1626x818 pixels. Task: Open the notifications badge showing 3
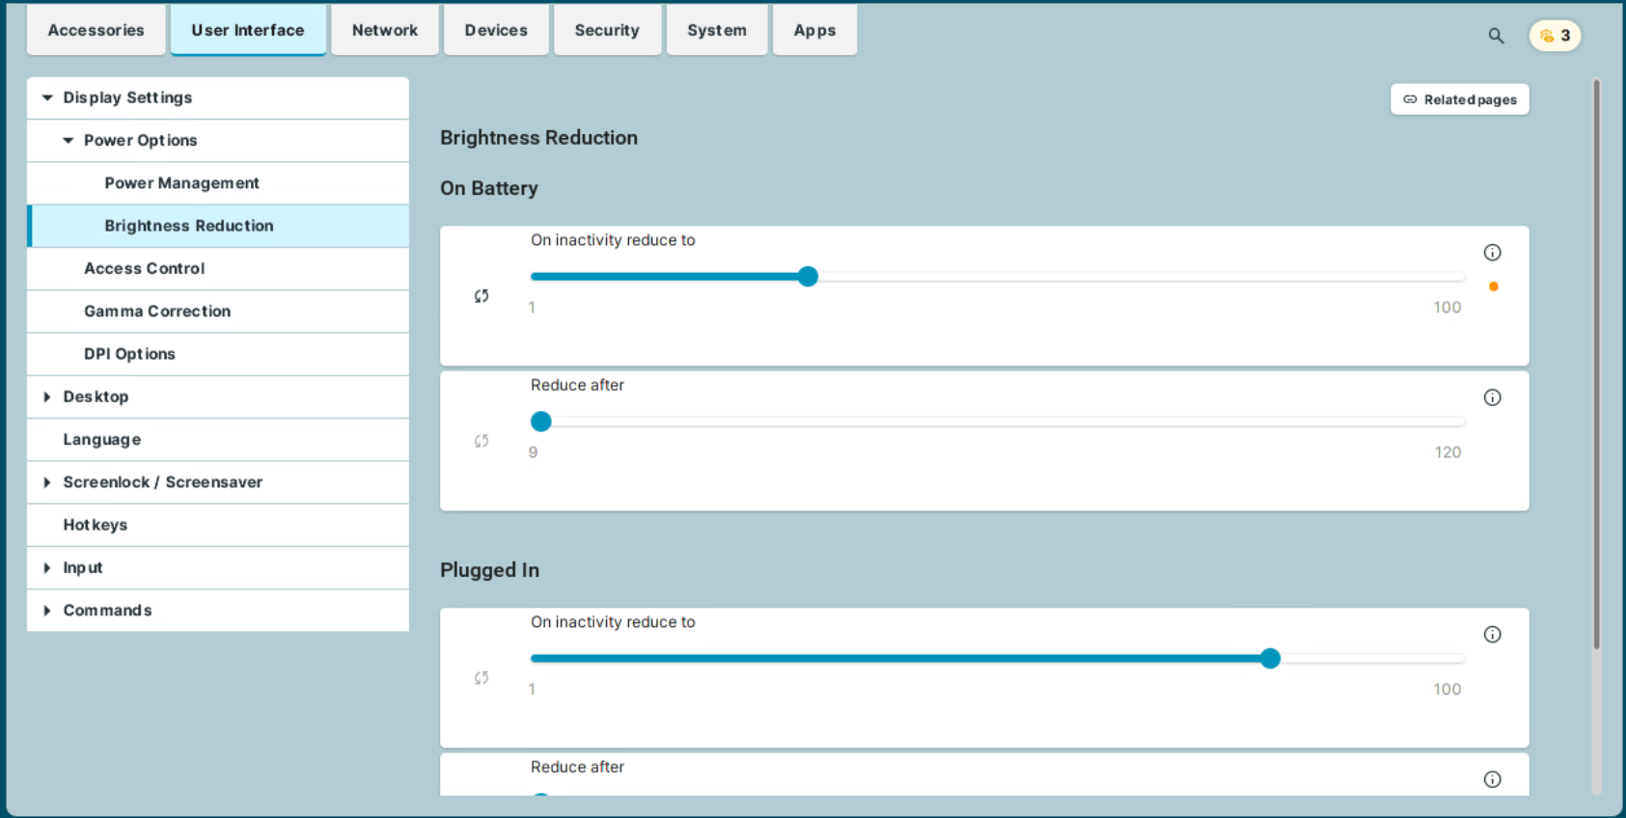coord(1555,36)
